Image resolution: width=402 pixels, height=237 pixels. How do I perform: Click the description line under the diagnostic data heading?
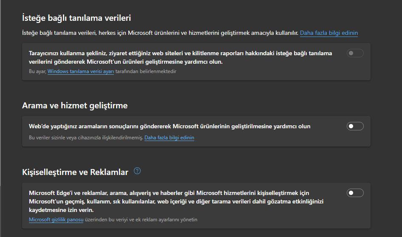click(160, 33)
